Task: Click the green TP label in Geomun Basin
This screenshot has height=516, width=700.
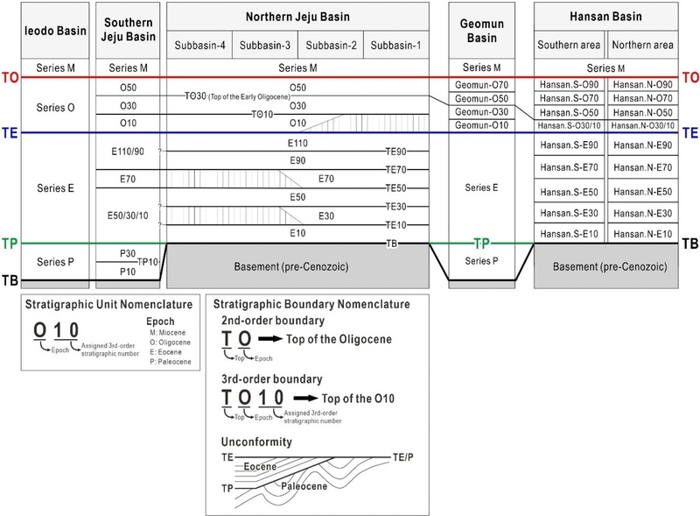Action: (x=481, y=244)
